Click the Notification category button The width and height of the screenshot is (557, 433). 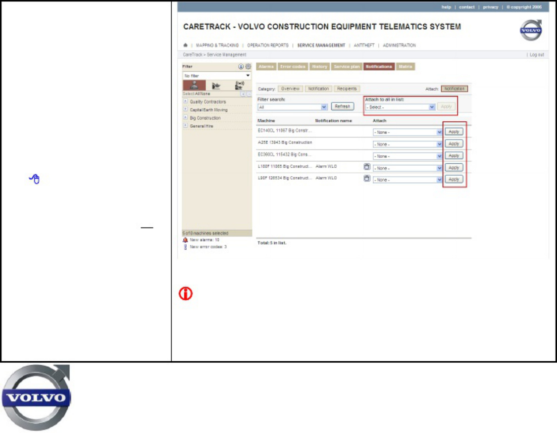point(319,89)
